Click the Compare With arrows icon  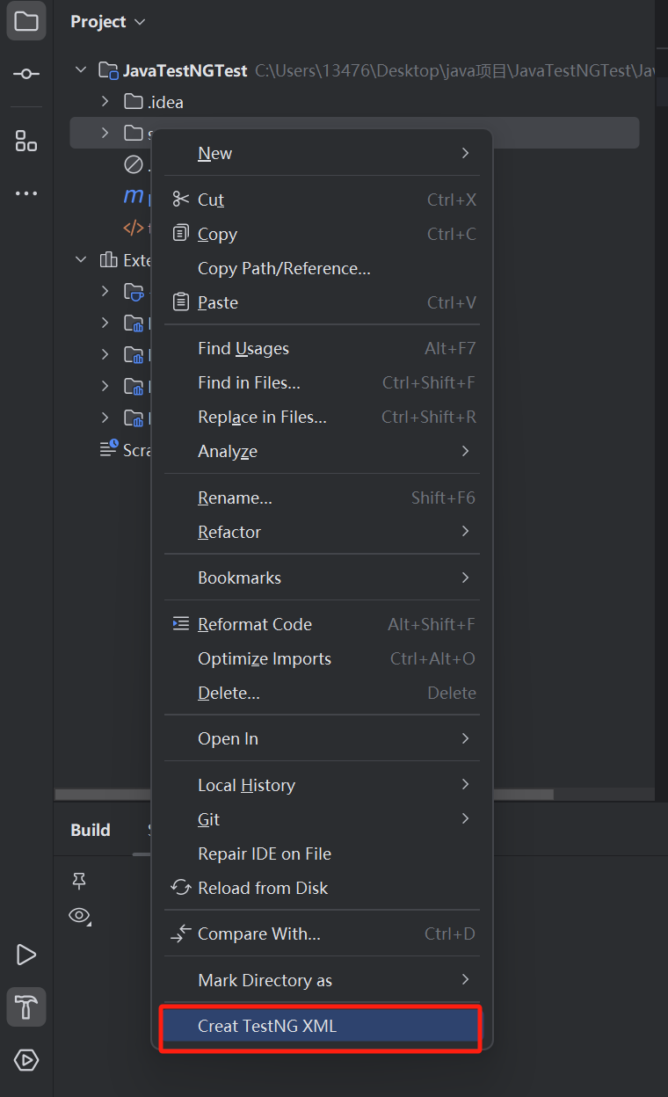coord(181,934)
